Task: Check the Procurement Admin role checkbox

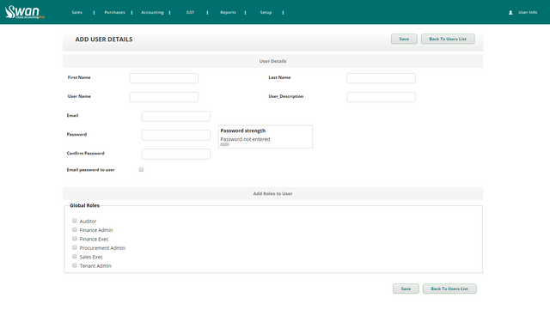Action: (75, 247)
